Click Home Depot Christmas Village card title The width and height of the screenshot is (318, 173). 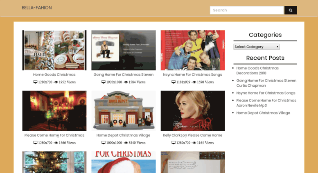pos(123,135)
